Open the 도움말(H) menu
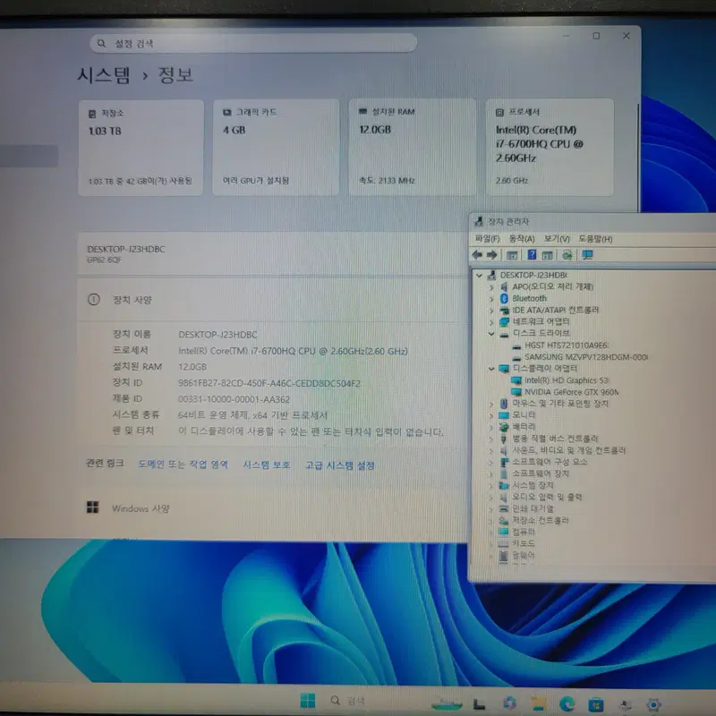716x716 pixels. point(595,239)
